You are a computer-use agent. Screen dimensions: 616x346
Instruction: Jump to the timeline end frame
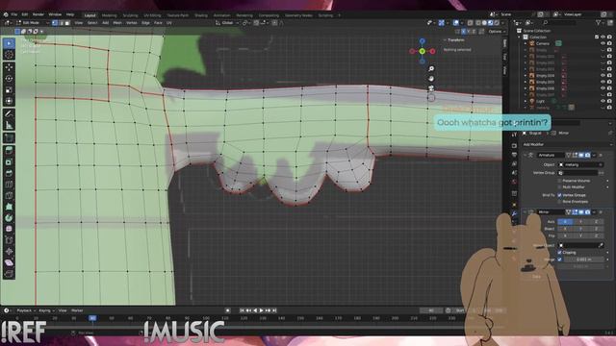pyautogui.click(x=274, y=310)
